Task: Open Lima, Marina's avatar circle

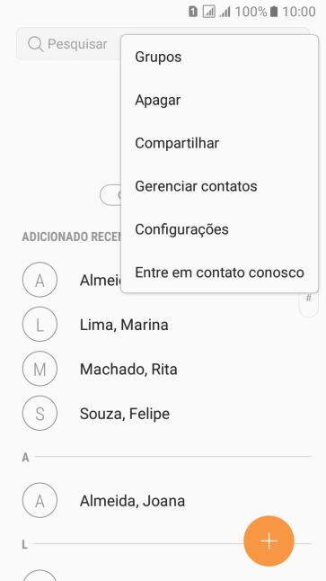Action: pos(40,324)
